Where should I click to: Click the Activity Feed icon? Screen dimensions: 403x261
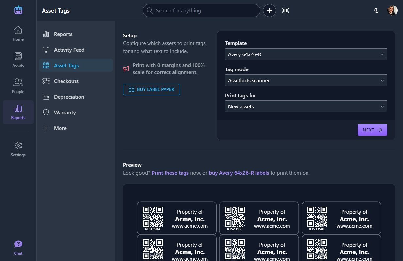point(46,50)
